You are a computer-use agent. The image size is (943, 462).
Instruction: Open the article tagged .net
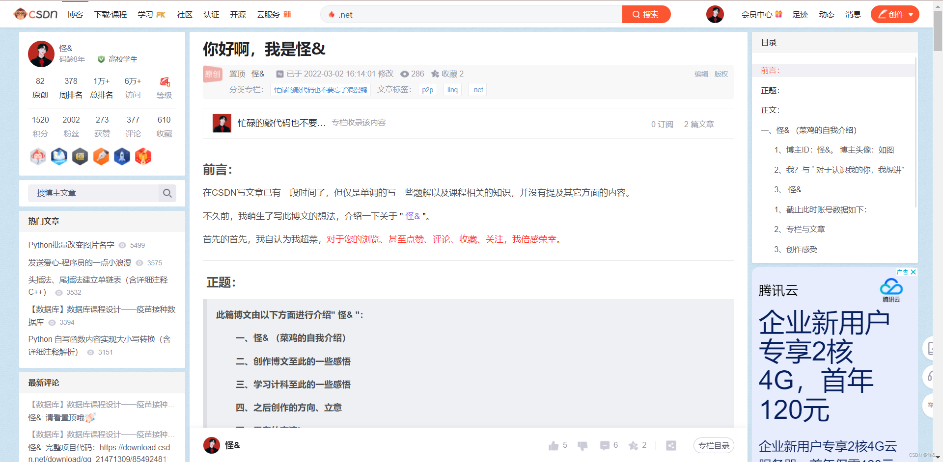[477, 89]
